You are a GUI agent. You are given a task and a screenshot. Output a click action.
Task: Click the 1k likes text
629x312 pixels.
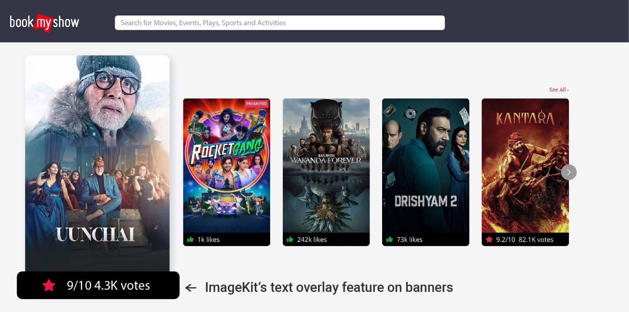[x=209, y=239]
